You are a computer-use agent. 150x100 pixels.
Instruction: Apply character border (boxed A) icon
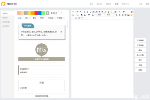93,12
